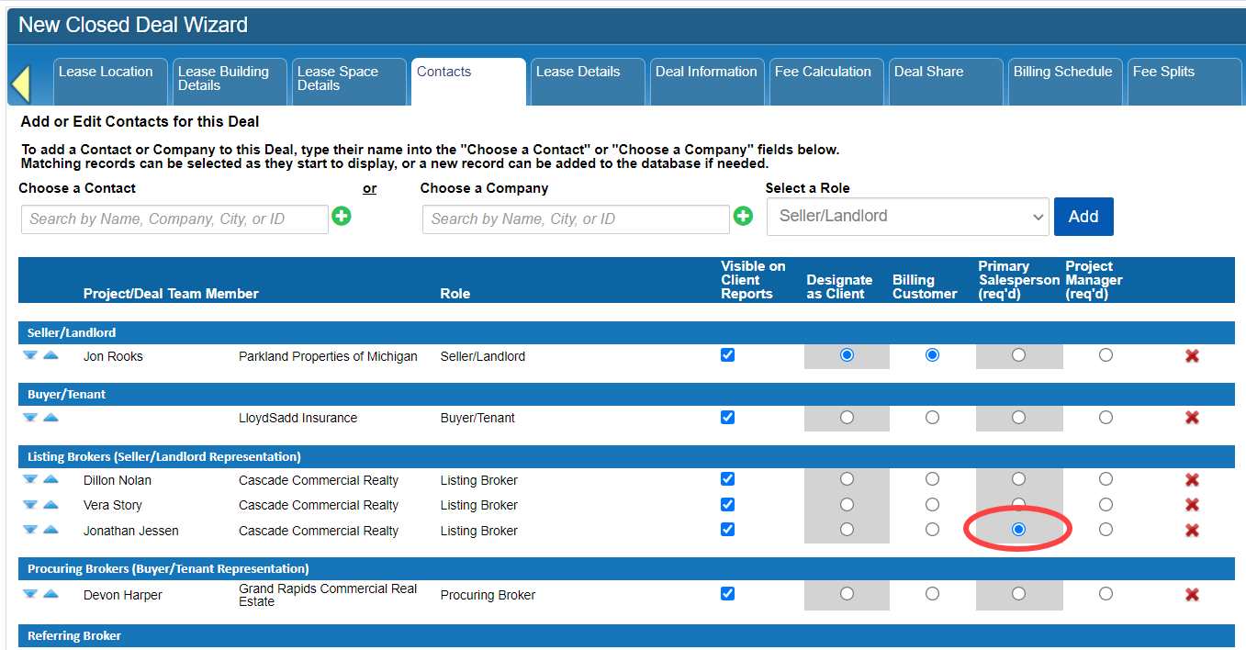Remove LloydSadd Insurance using the red X
This screenshot has width=1246, height=650.
pos(1192,418)
